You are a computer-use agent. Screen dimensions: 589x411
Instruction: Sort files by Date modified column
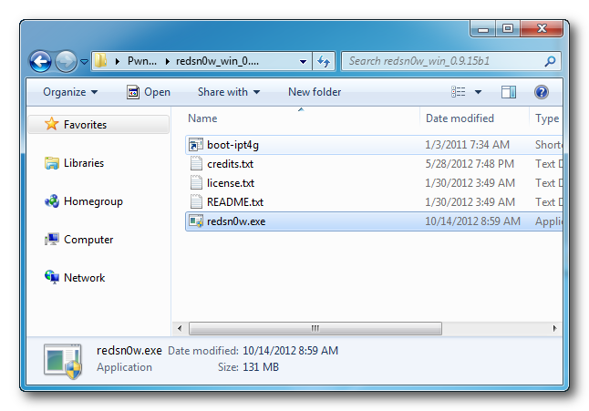tap(460, 118)
